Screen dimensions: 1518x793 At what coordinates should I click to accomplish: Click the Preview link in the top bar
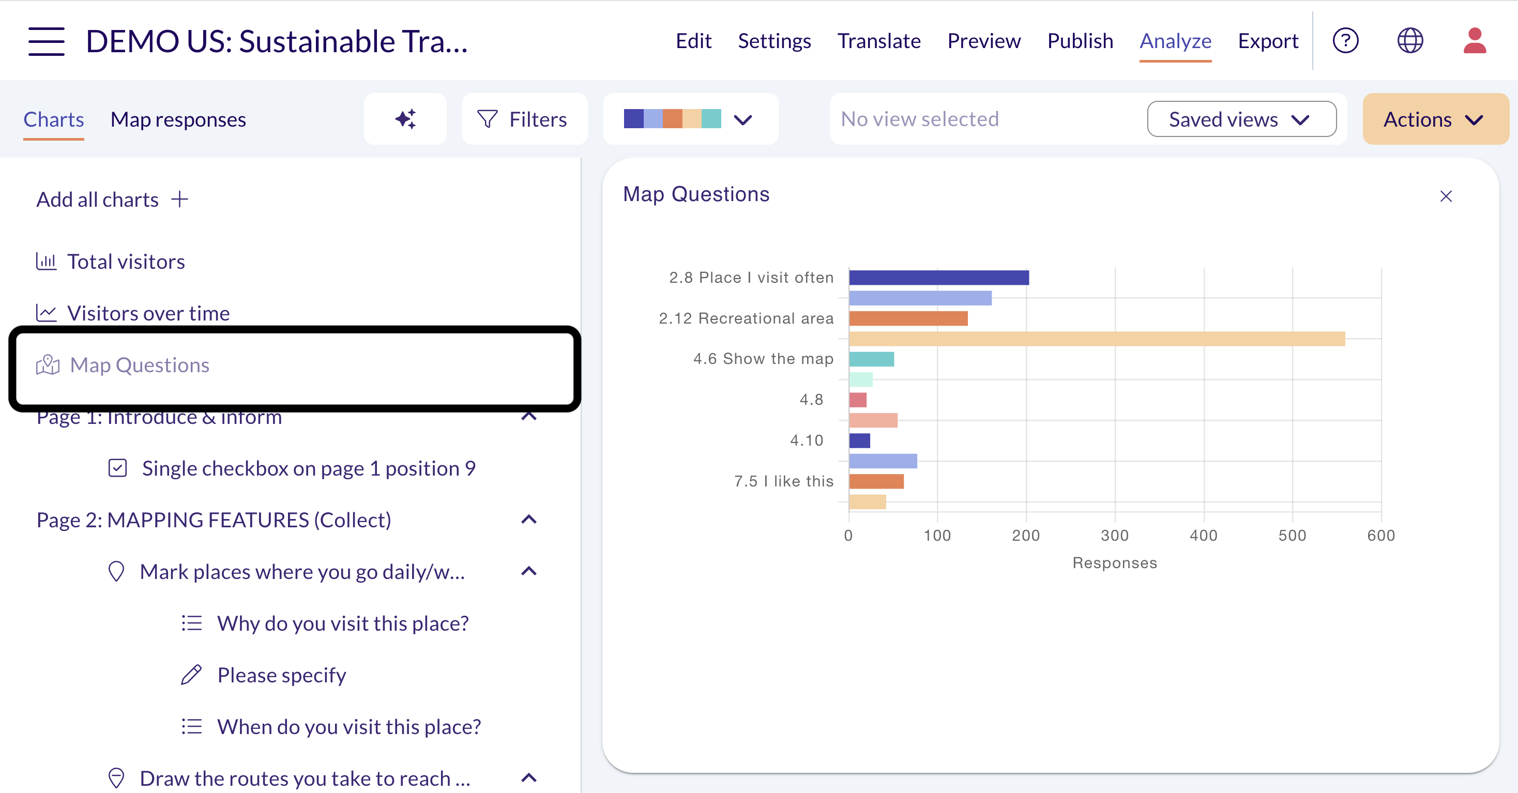click(x=983, y=41)
